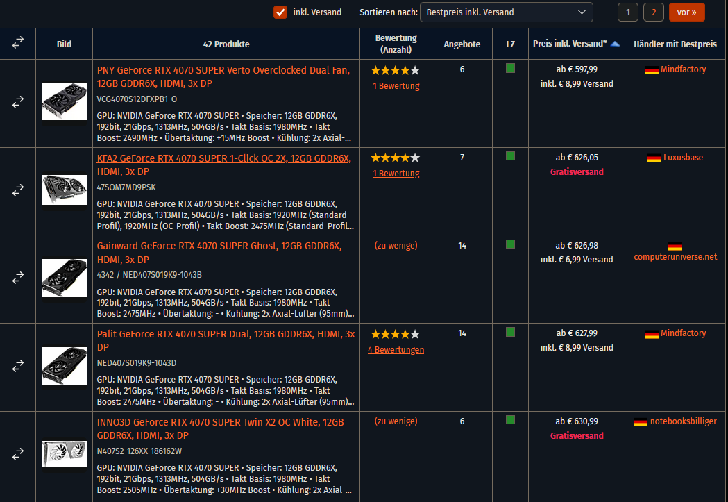Viewport: 728px width, 502px height.
Task: Click star rating of PNY Verto card
Action: coord(395,71)
